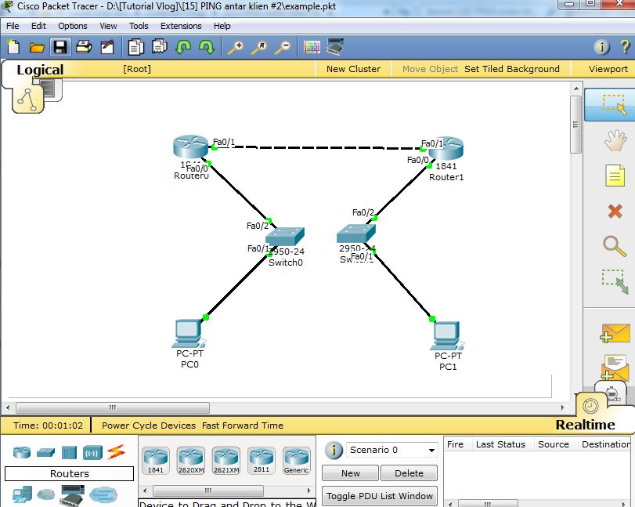Open the Extensions menu
635x507 pixels.
[181, 26]
